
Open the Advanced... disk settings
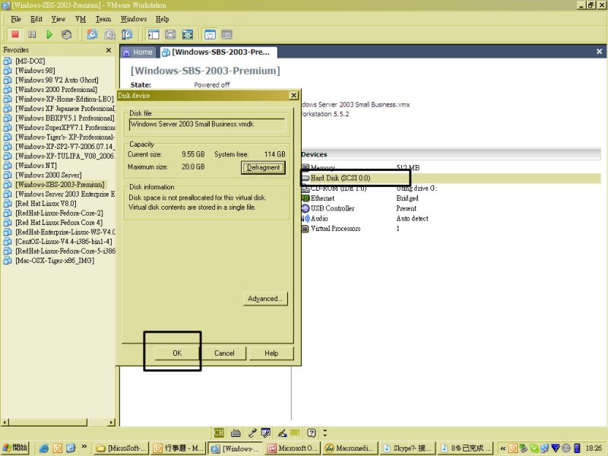click(265, 299)
